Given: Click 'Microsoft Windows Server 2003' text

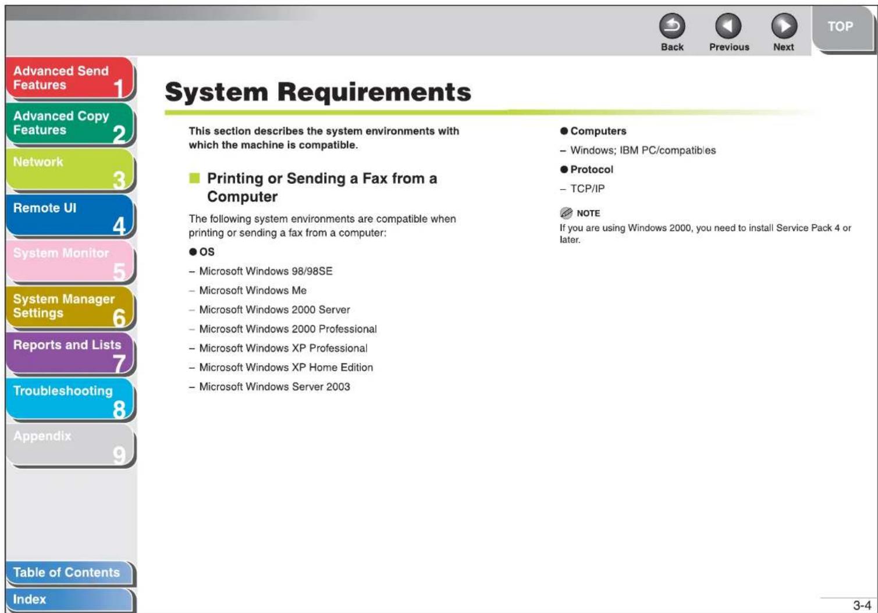Looking at the screenshot, I should (275, 386).
